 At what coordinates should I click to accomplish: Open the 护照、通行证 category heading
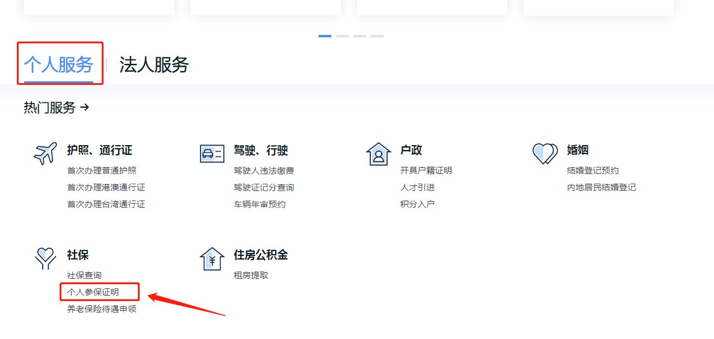pyautogui.click(x=100, y=151)
